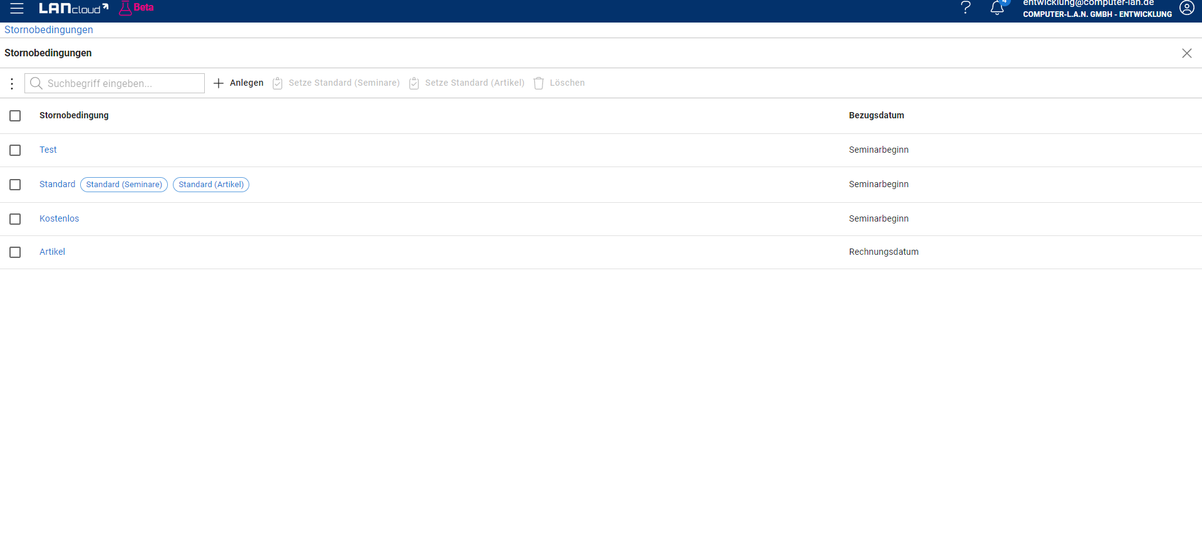Check the Kostenlos row checkbox
Screen dimensions: 1202x559
tap(15, 219)
